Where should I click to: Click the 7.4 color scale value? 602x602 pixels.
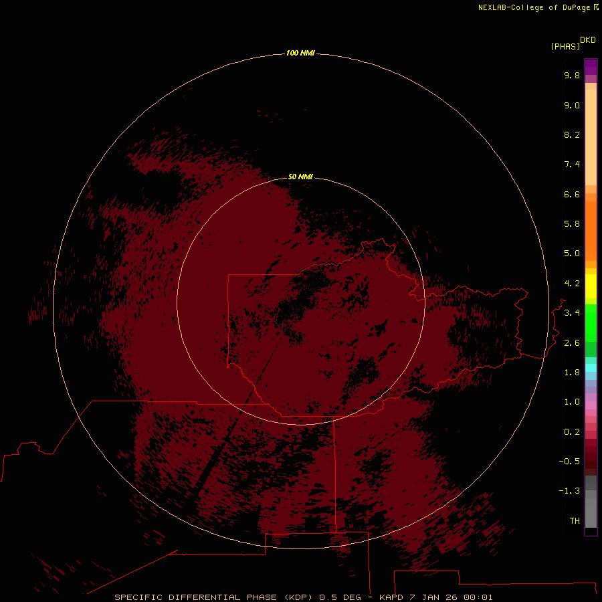(x=572, y=165)
